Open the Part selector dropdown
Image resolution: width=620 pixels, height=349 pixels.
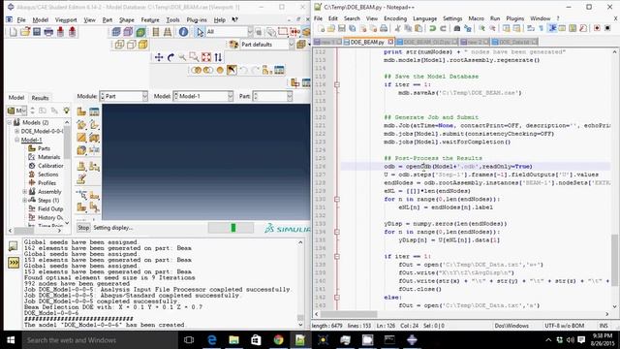pyautogui.click(x=272, y=96)
